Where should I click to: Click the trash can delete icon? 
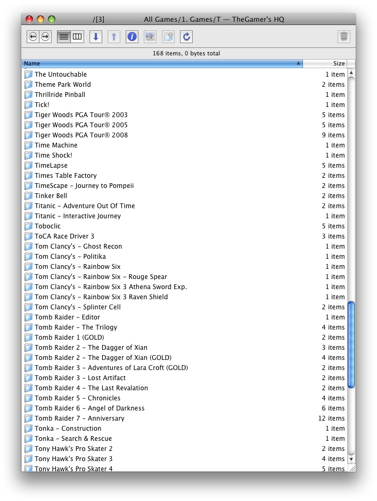click(344, 37)
